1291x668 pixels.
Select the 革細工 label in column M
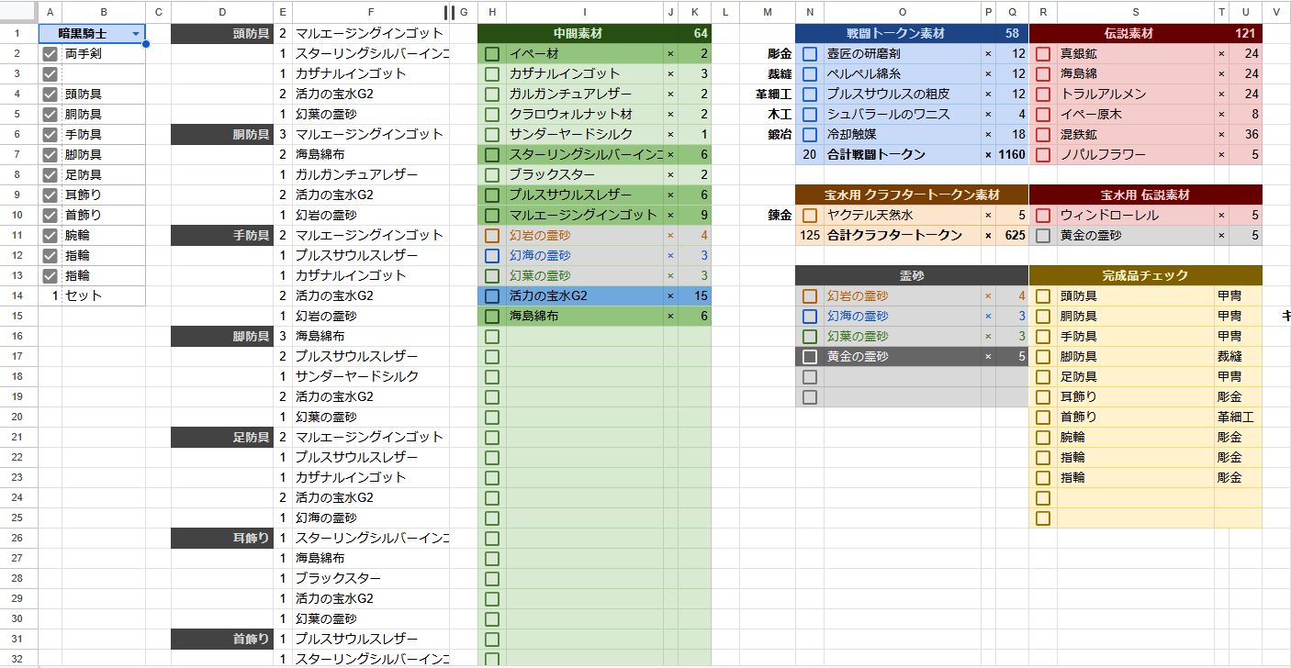[768, 95]
